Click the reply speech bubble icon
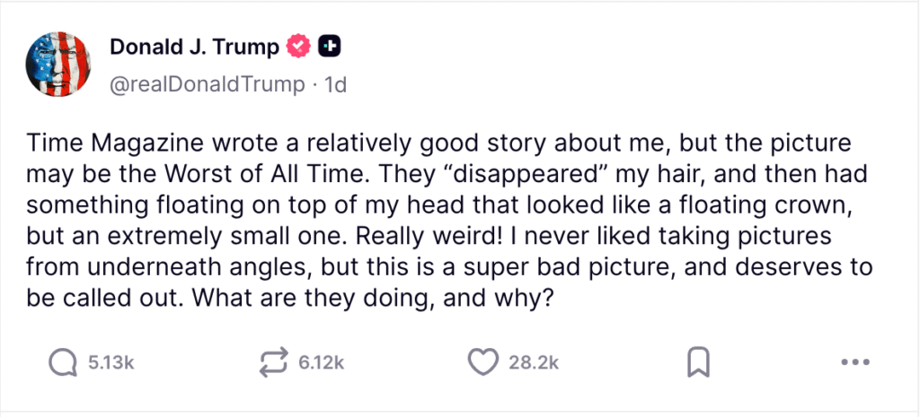Screen dimensions: 920x417 (61, 363)
